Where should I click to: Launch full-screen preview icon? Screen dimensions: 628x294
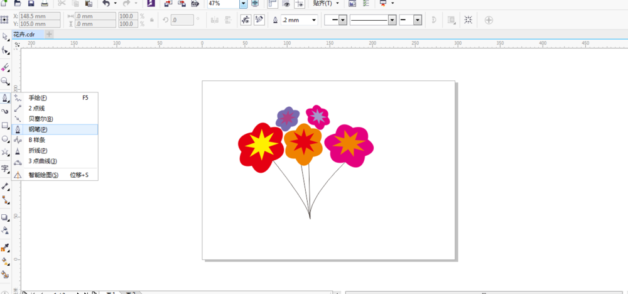point(255,3)
